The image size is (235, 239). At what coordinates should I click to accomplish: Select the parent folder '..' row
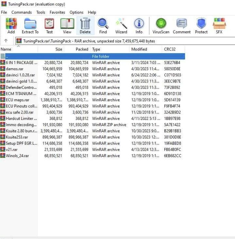pyautogui.click(x=93, y=56)
